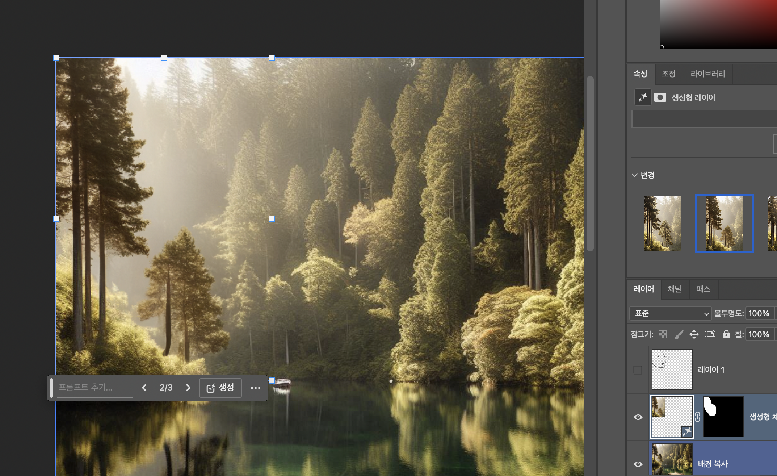The image size is (777, 476).
Task: Click prevent artboard auto-nesting lock icon
Action: click(710, 334)
